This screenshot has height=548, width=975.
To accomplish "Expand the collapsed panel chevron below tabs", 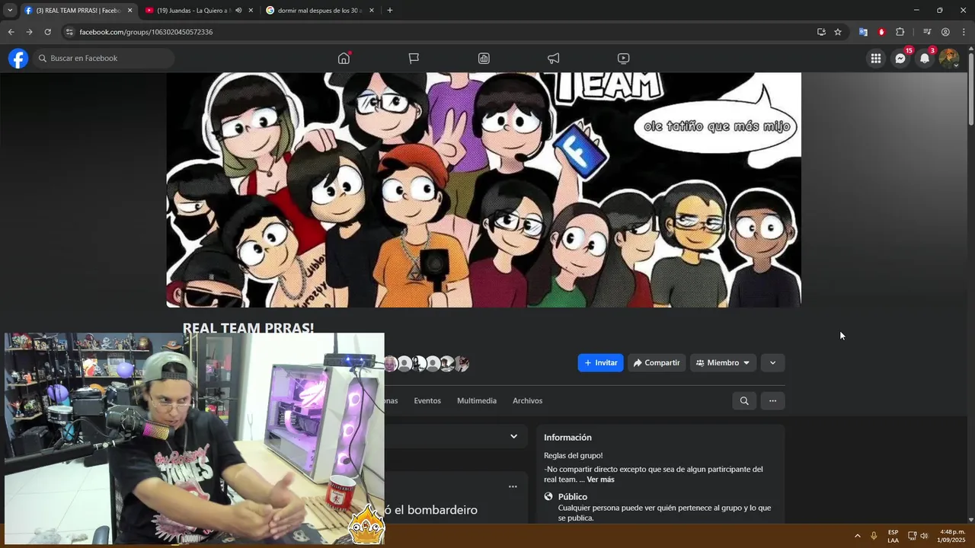I will [x=513, y=437].
